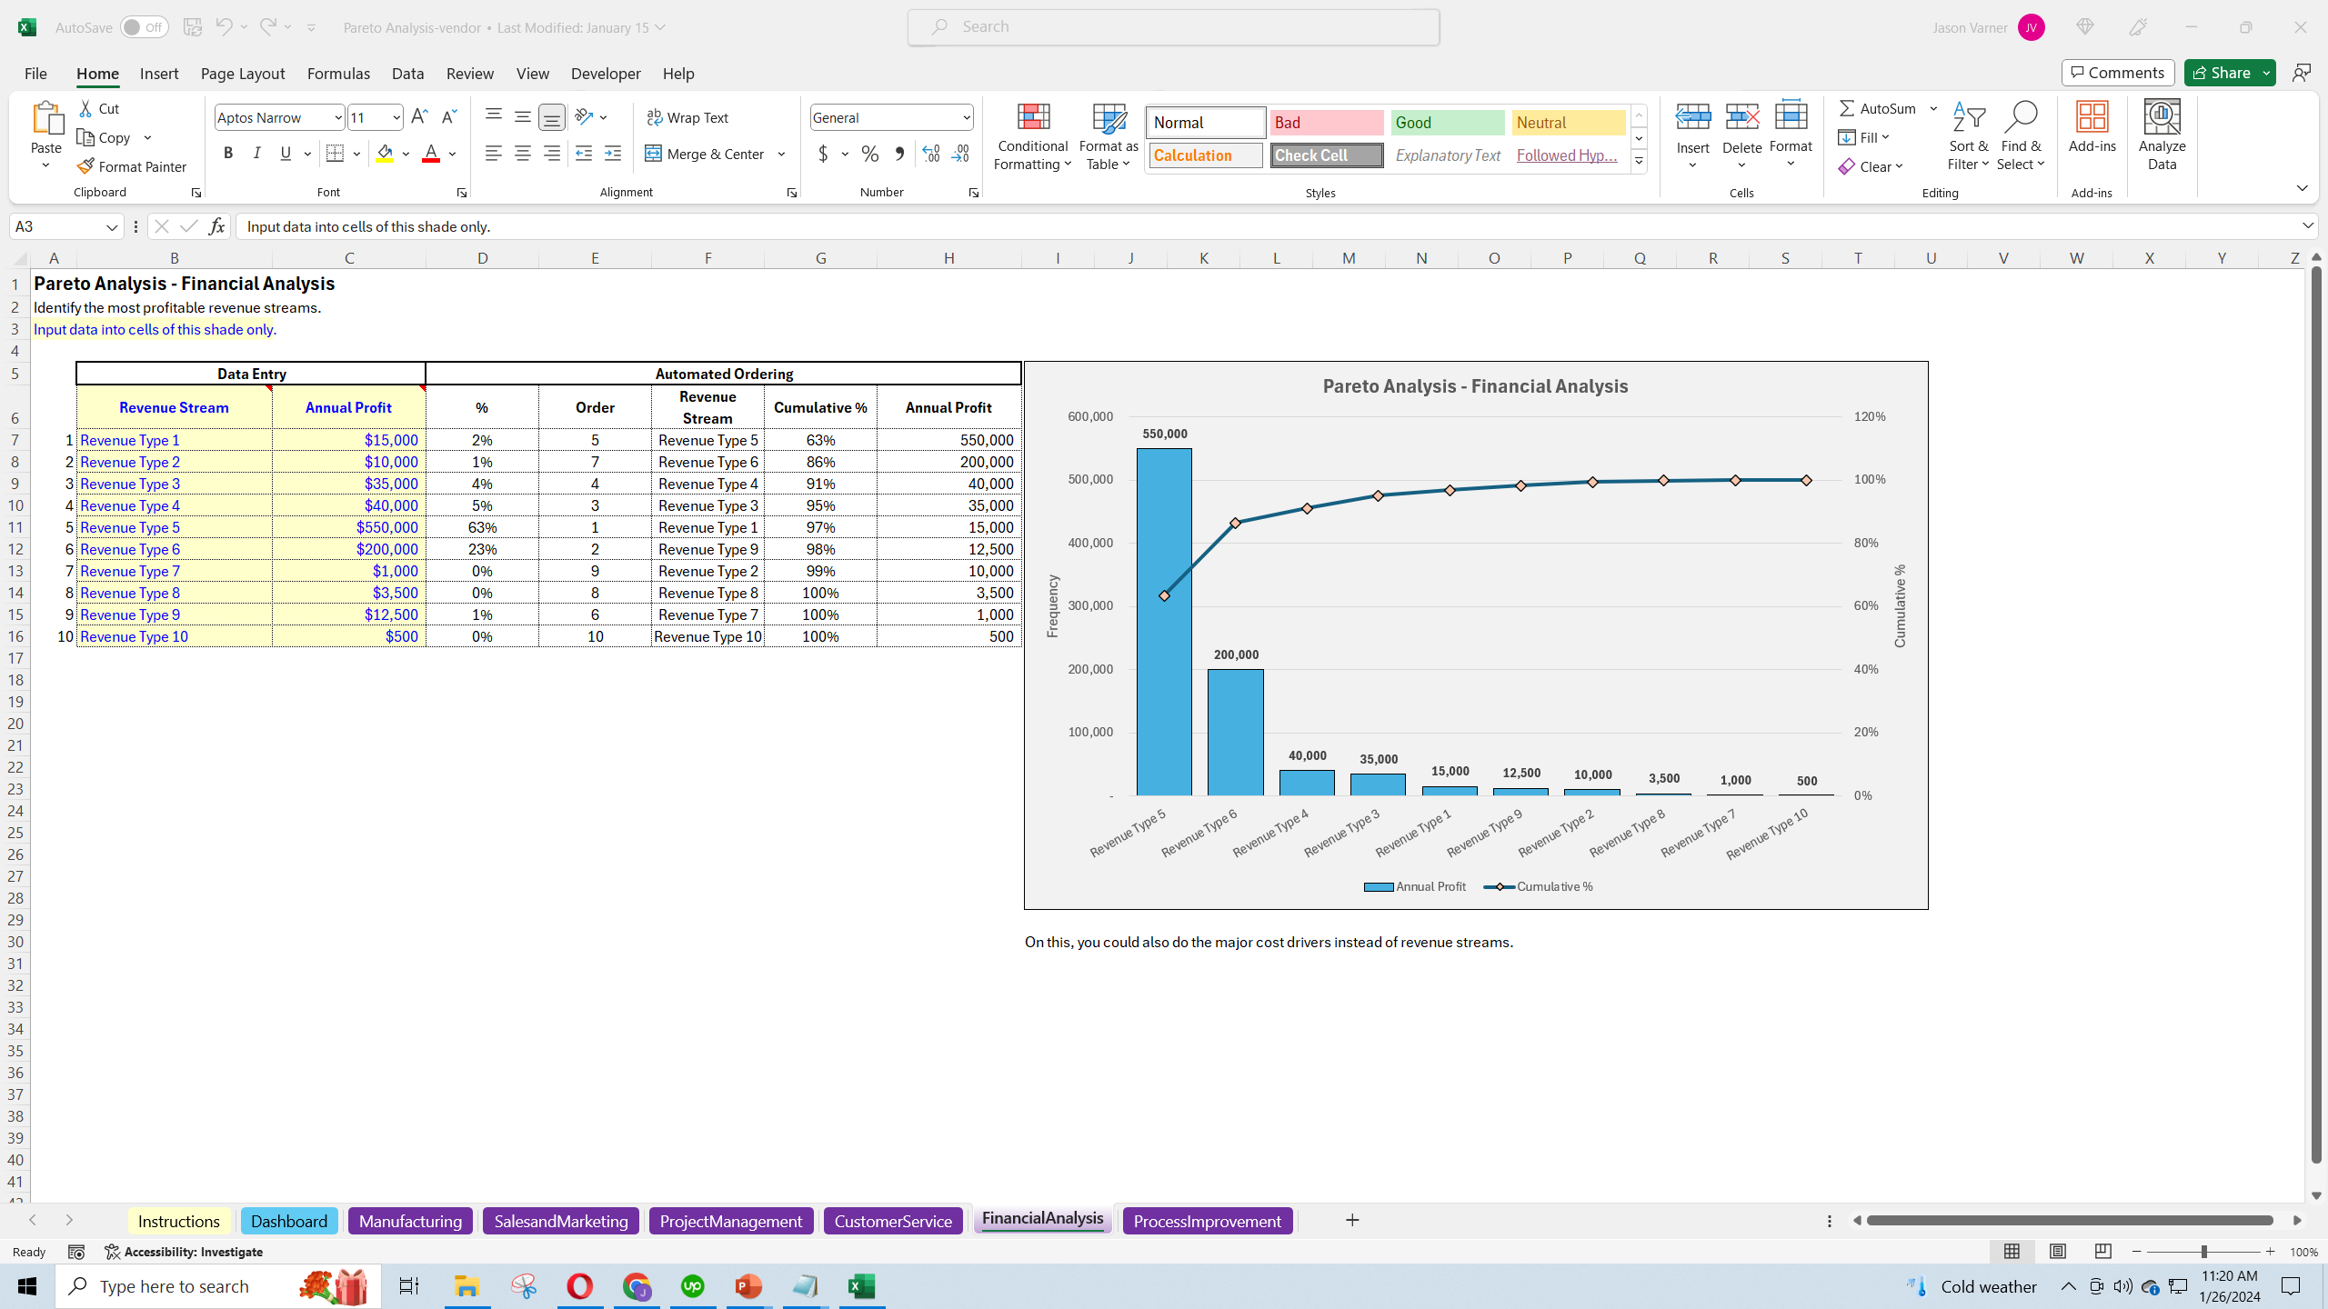Viewport: 2328px width, 1309px height.
Task: Toggle Wrap Text for cell
Action: [x=687, y=117]
